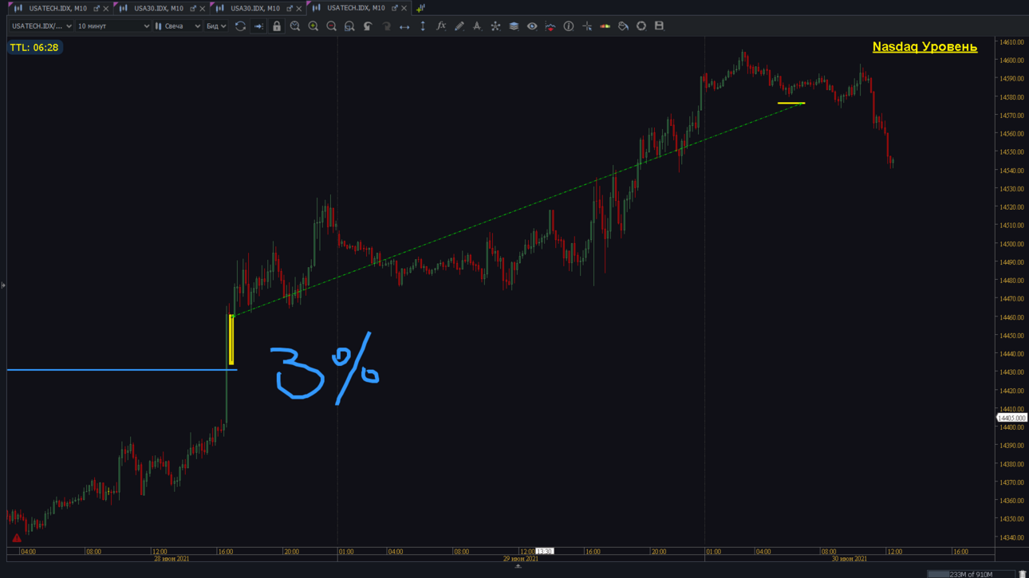
Task: Click the magnifier-with-clock zoom icon
Action: tap(295, 26)
